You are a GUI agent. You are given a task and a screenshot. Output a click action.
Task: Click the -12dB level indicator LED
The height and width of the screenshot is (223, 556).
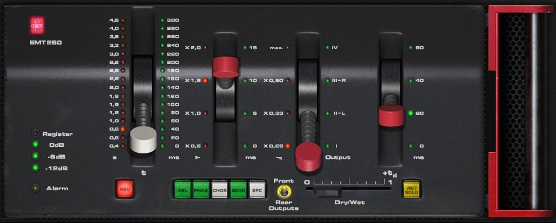click(x=36, y=168)
